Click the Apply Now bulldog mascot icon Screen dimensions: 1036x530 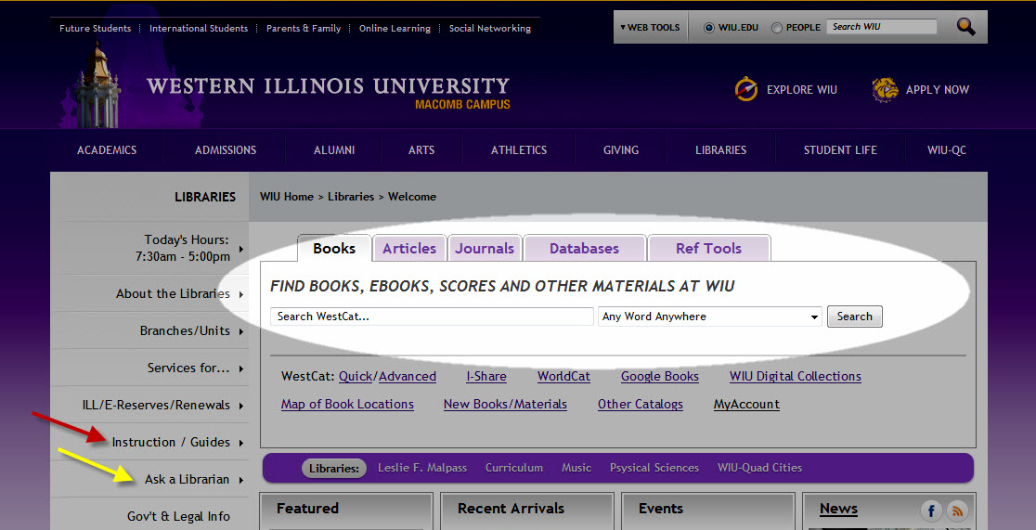point(885,89)
